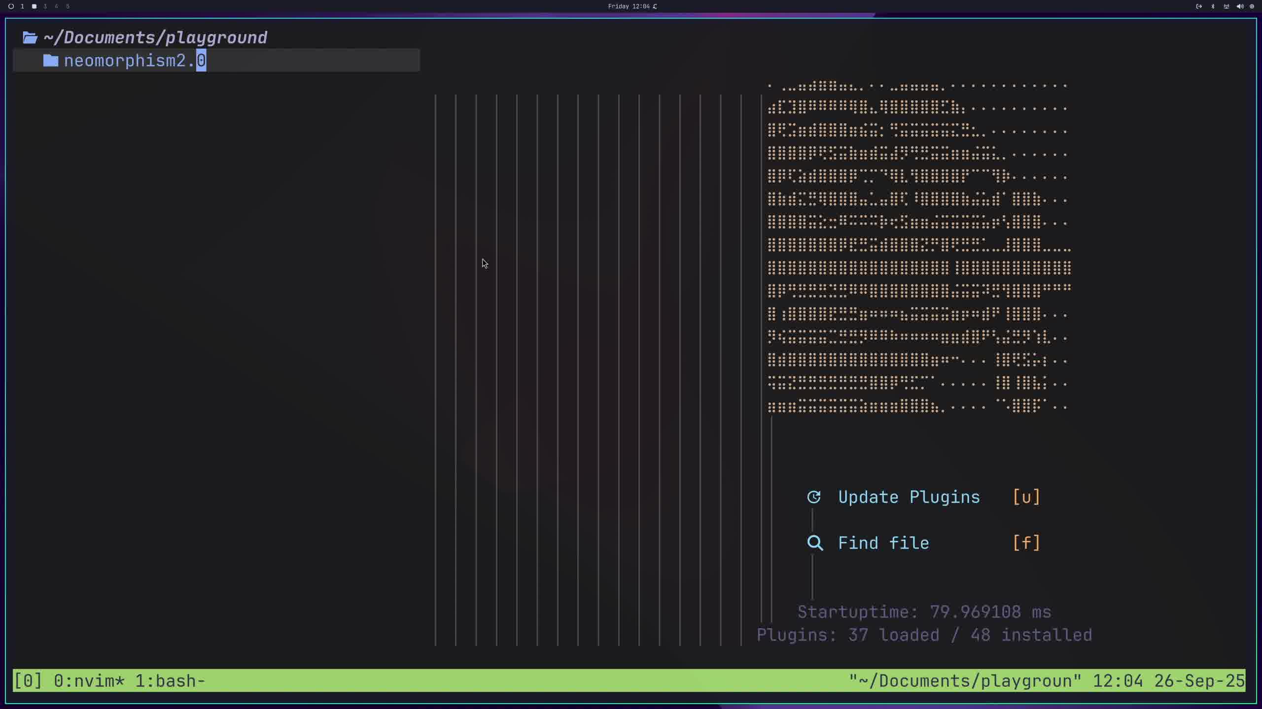Click the Find file dashboard entry
This screenshot has height=709, width=1262.
pyautogui.click(x=883, y=543)
